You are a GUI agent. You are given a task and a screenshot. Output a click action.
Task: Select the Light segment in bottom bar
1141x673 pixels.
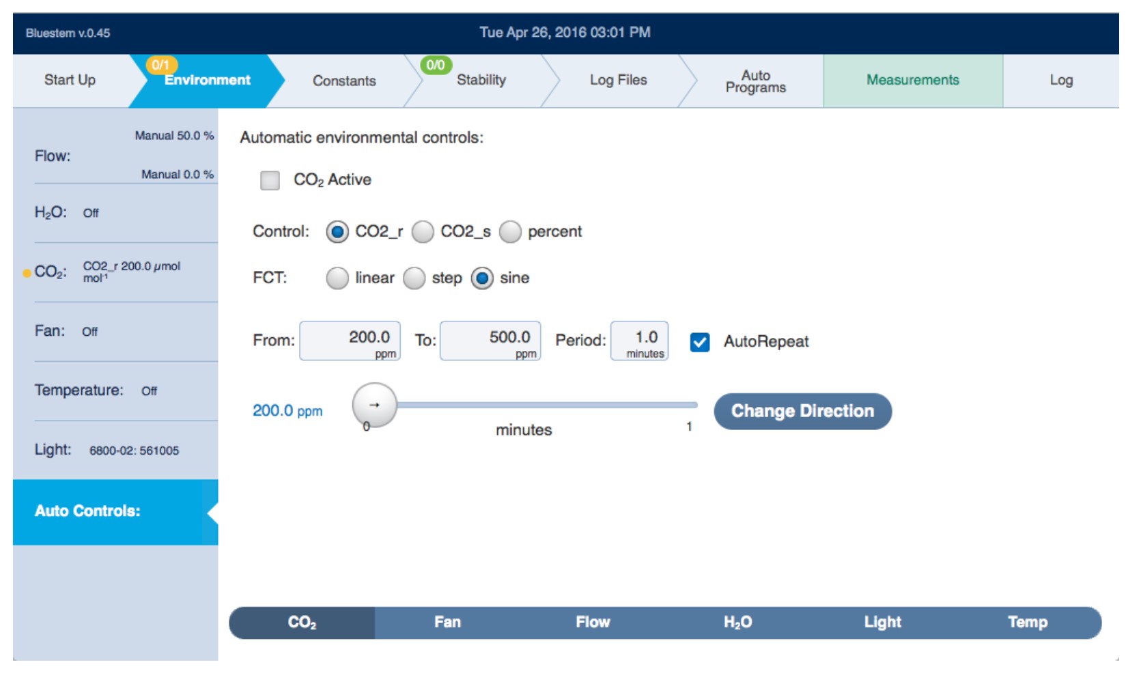click(882, 622)
